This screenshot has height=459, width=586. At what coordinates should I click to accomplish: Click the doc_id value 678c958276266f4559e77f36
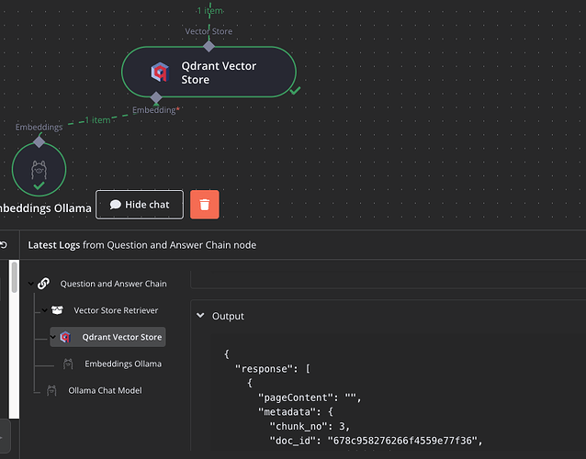click(402, 441)
